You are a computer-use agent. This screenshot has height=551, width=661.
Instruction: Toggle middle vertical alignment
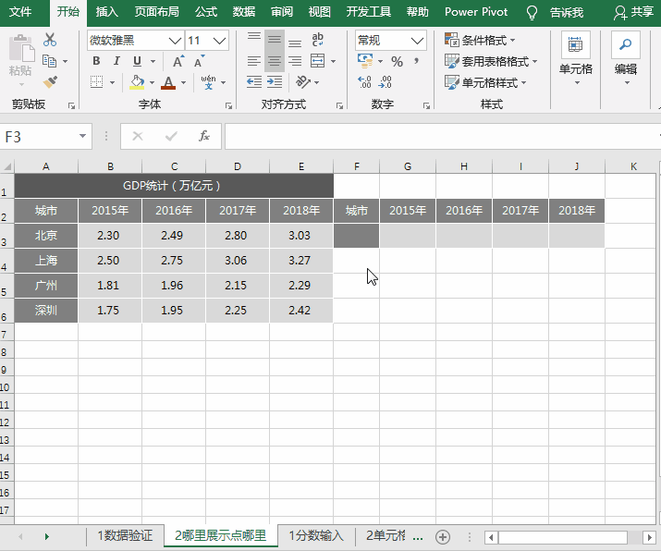pos(275,40)
